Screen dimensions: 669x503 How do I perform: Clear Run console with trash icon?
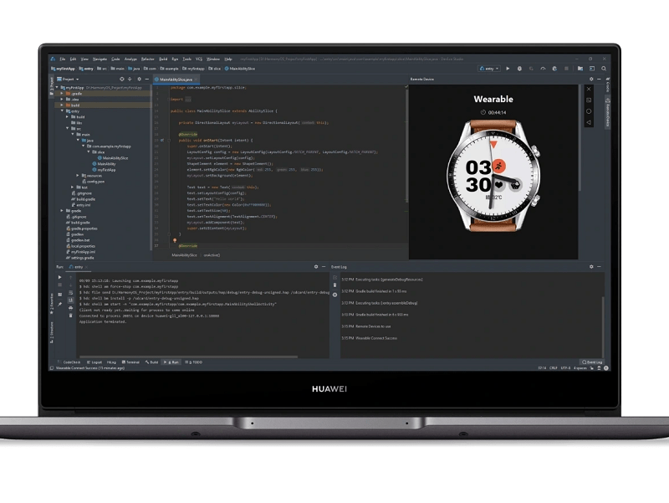tap(71, 316)
